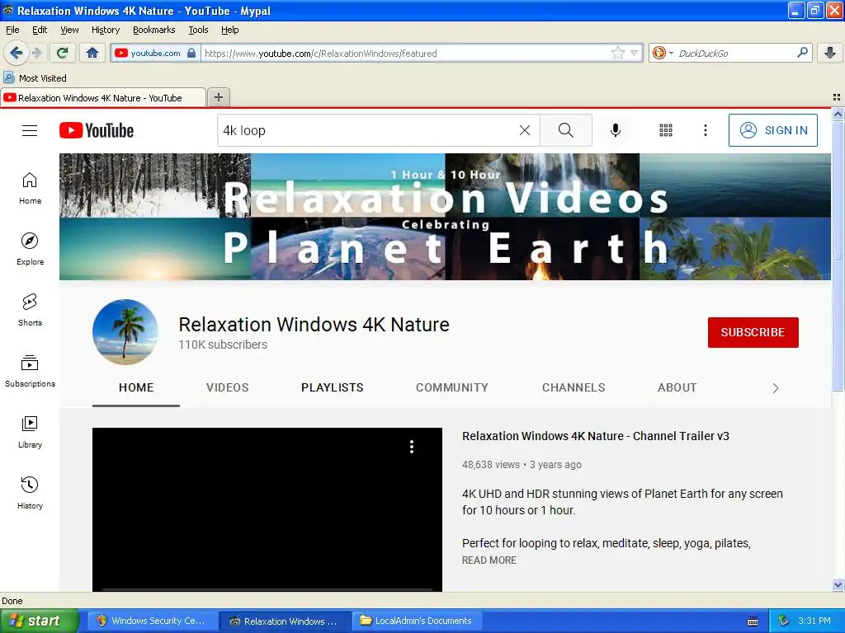
Task: Switch to Windows Security Center taskbar item
Action: tap(153, 621)
